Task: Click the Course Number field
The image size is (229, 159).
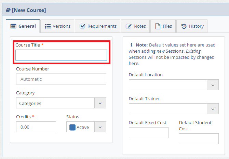Action: point(61,79)
